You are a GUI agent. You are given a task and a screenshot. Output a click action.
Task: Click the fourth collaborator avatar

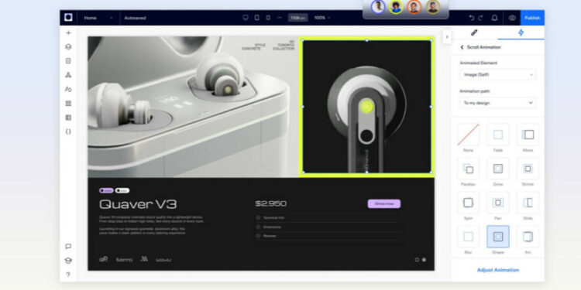(432, 7)
